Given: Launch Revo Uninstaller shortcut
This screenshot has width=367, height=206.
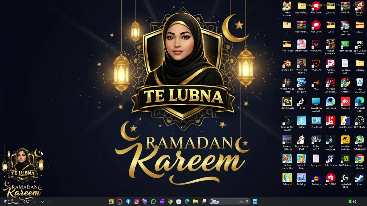Looking at the screenshot, I should pos(345,28).
